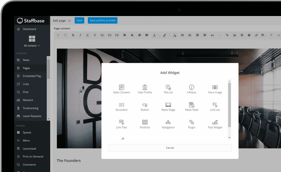Open the text color picker
The image size is (281, 172).
pyautogui.click(x=154, y=35)
